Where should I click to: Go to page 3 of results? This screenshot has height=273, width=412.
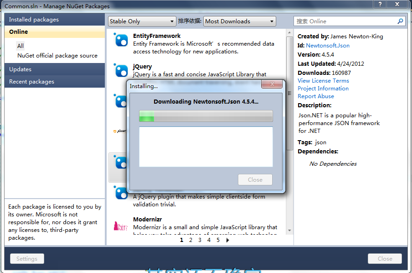200,240
